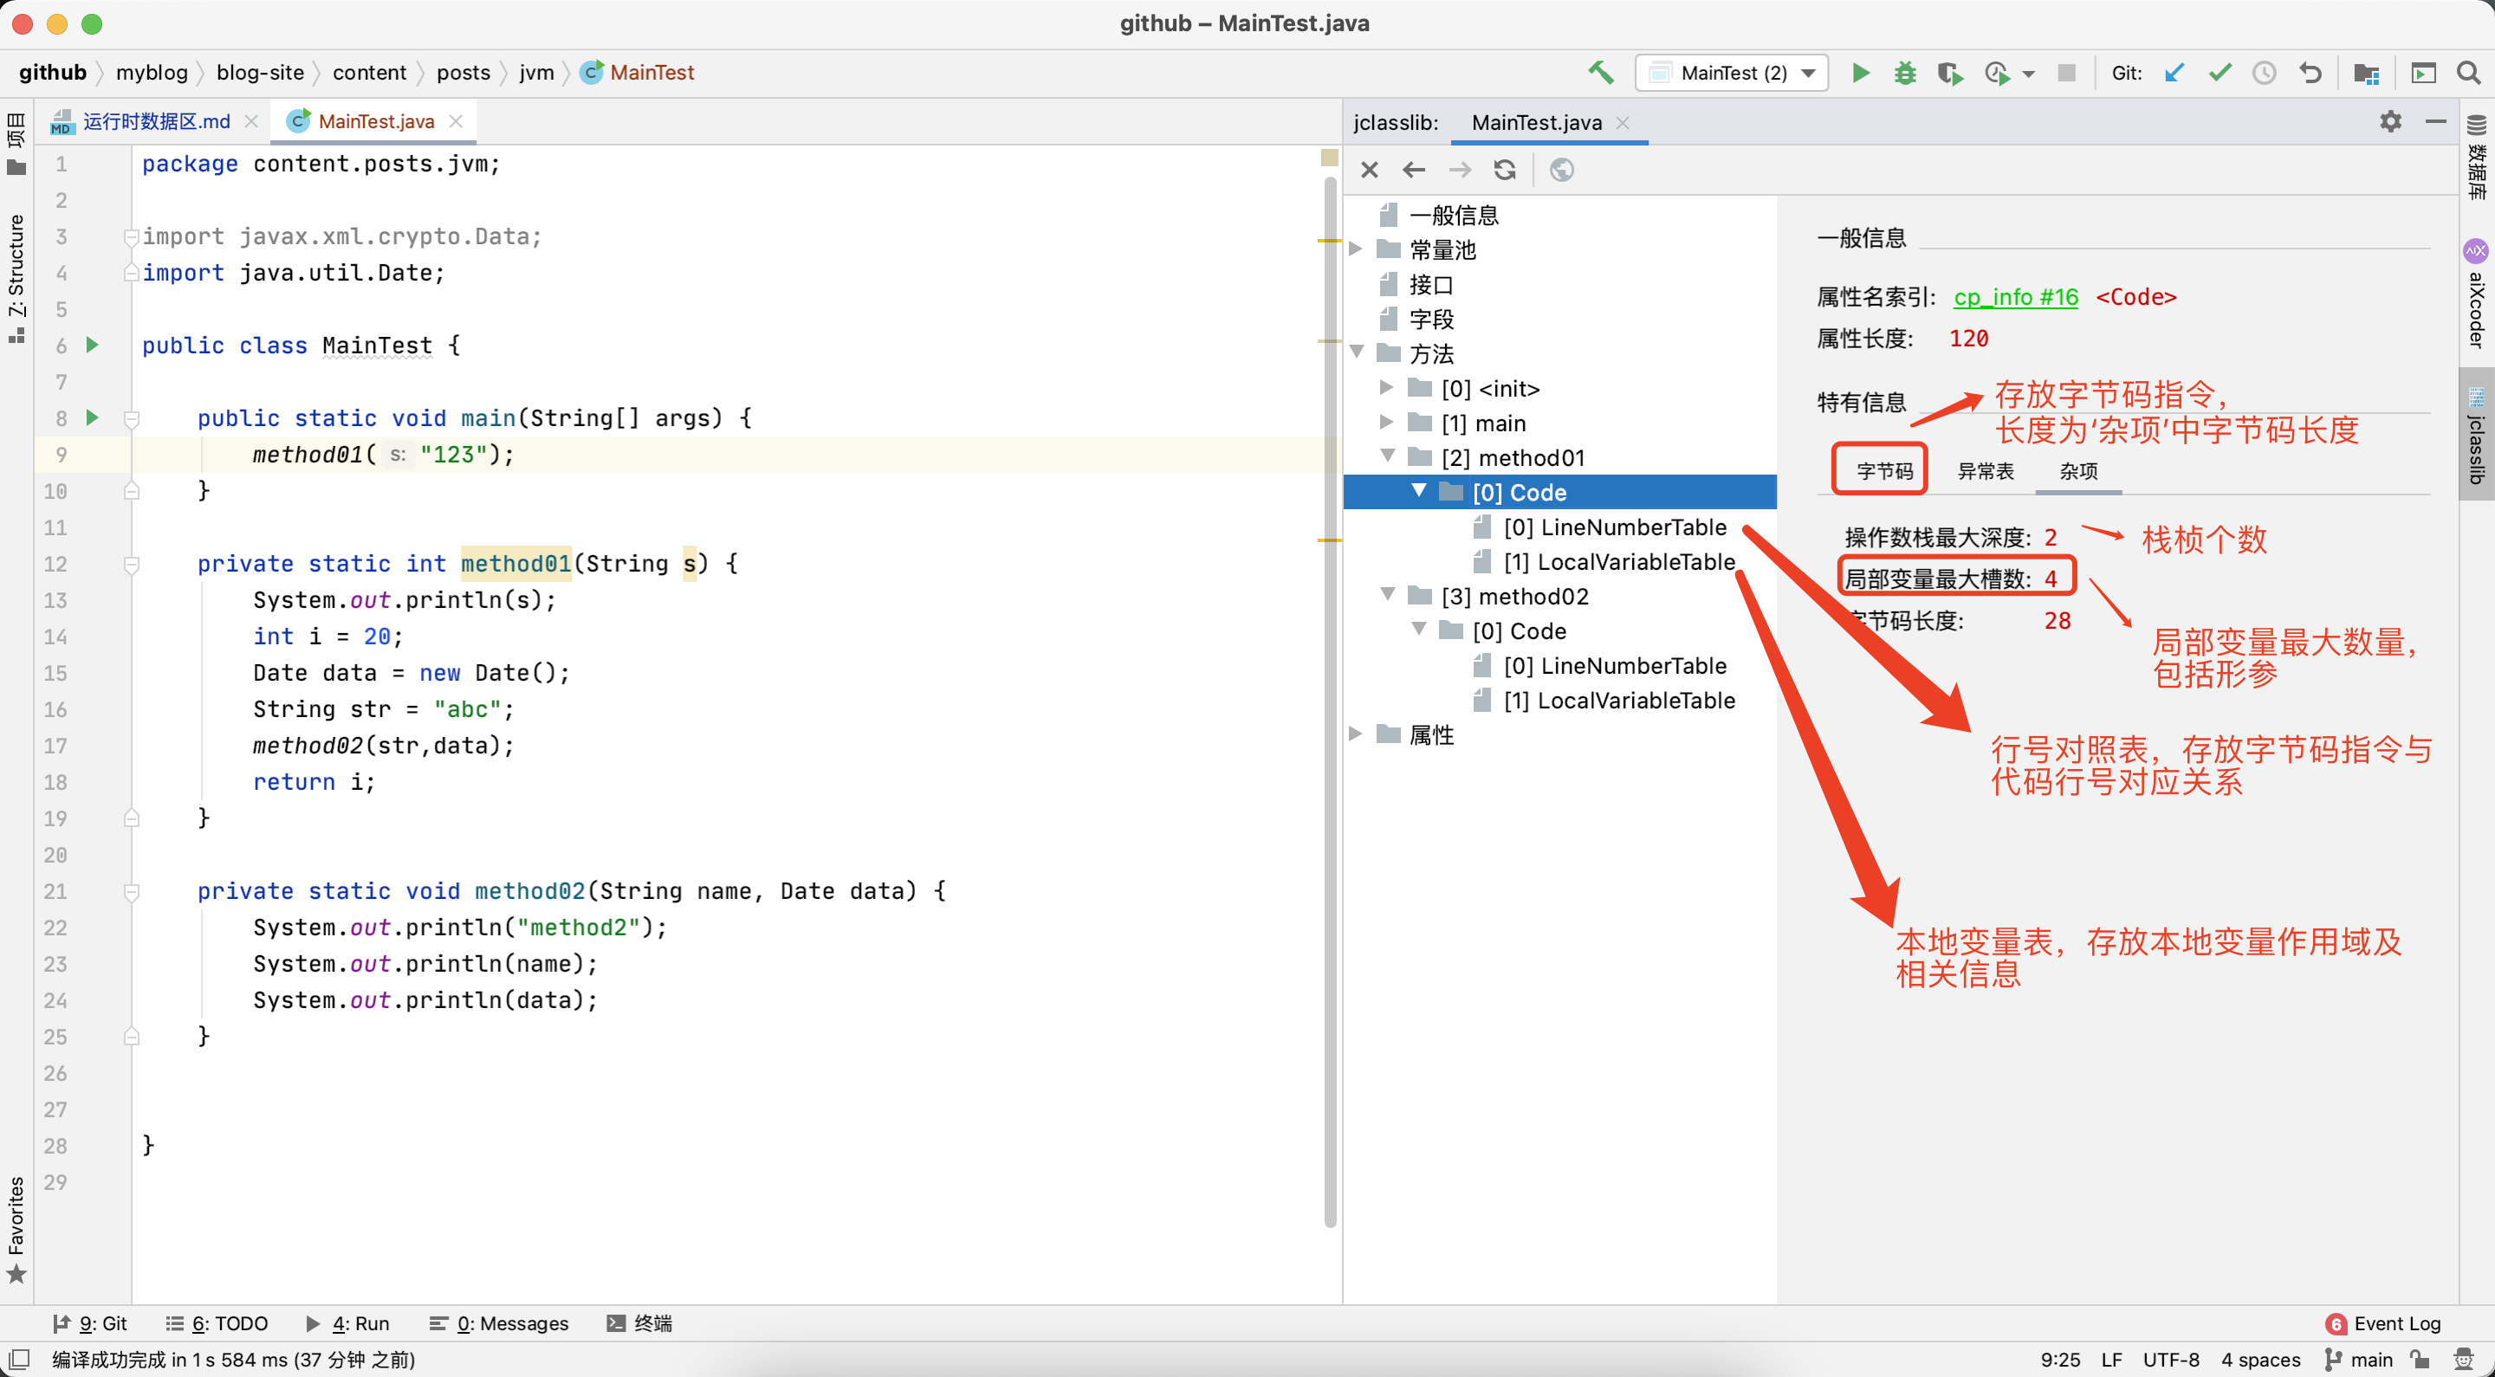Minimize the jclasslib tool window

[x=2435, y=121]
